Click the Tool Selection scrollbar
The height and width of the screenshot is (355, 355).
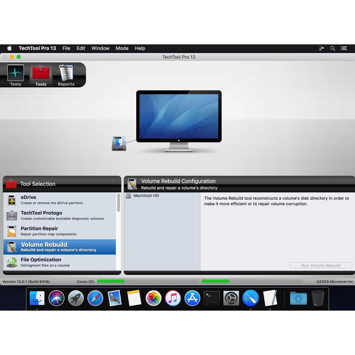pyautogui.click(x=119, y=203)
